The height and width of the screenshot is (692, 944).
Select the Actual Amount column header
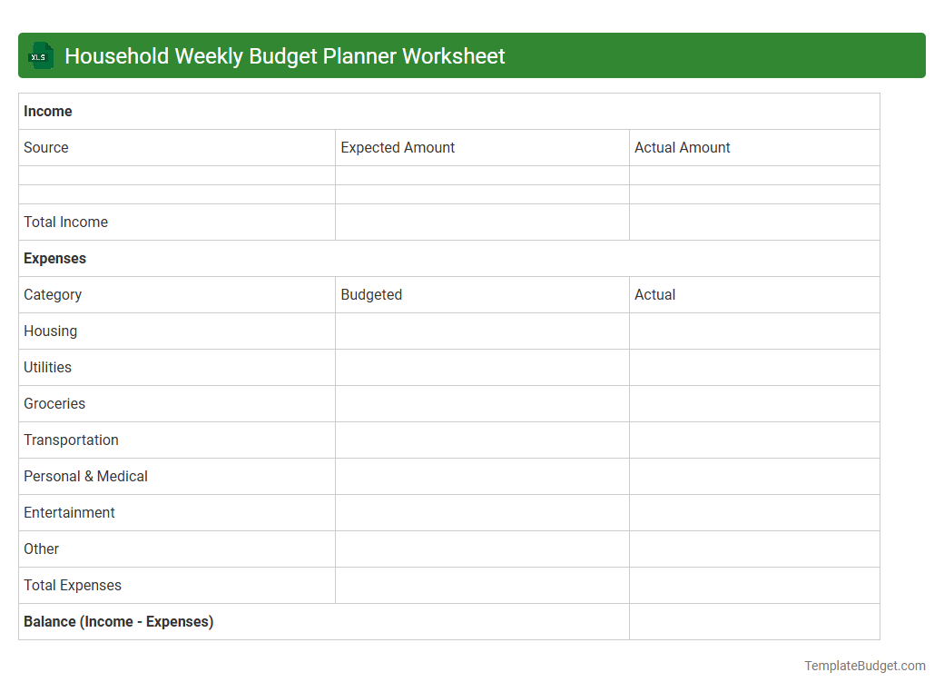(x=683, y=147)
